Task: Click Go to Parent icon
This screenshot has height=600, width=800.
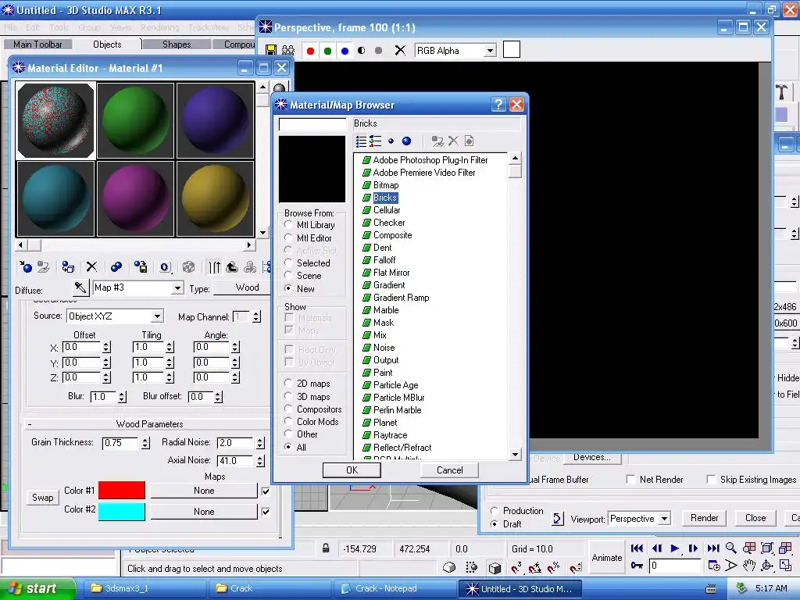Action: tap(232, 267)
